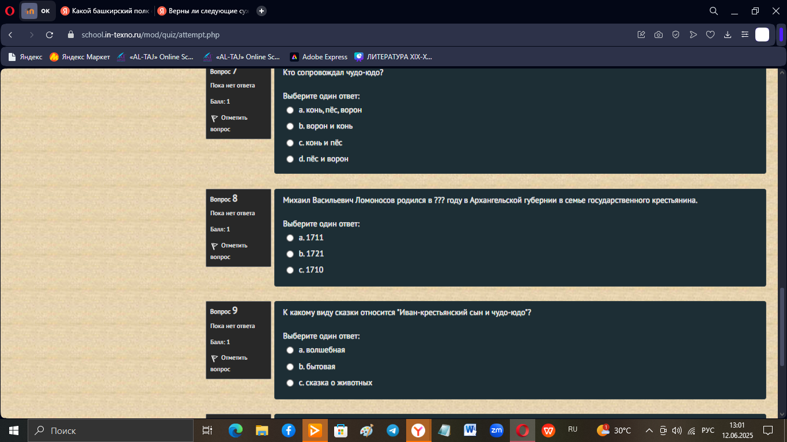Viewport: 787px width, 442px height.
Task: Flag question 8 with 'Отметить вопрос'
Action: pos(229,251)
